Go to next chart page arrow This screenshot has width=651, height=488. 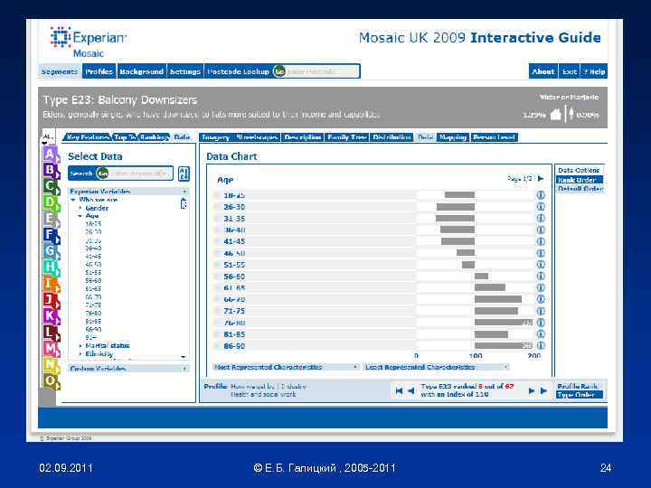click(541, 179)
